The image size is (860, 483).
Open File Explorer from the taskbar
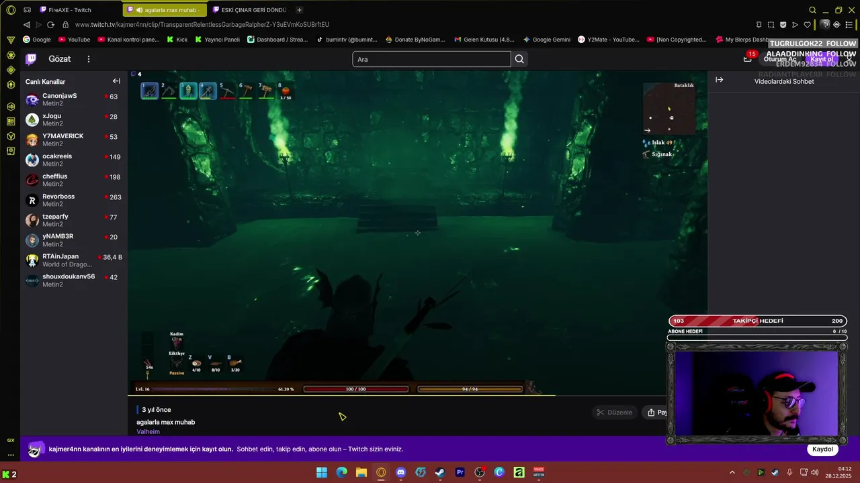[x=361, y=472]
